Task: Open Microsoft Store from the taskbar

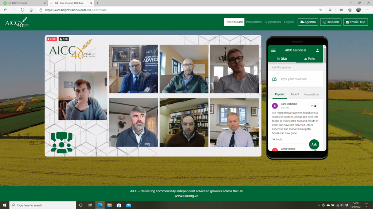Action: [119, 205]
